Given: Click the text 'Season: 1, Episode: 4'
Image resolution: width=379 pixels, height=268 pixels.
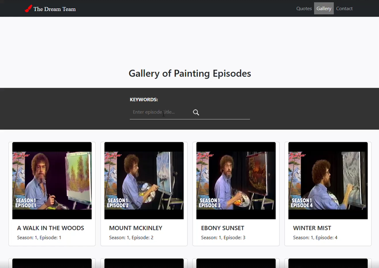Looking at the screenshot, I should pyautogui.click(x=315, y=238).
